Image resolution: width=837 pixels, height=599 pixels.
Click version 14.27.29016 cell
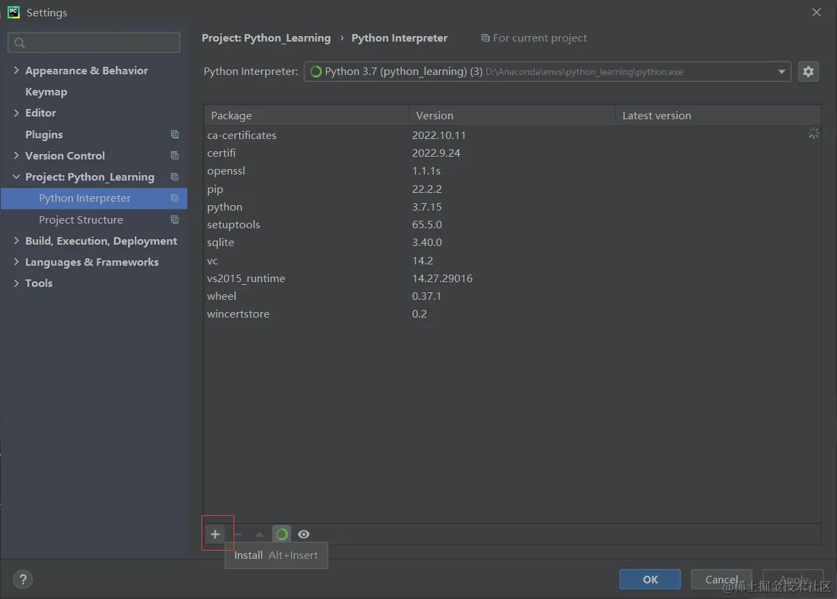tap(442, 278)
